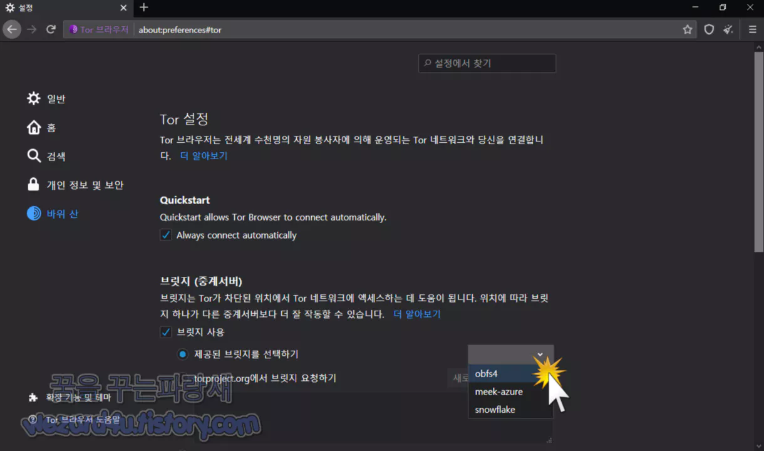Open the 일반 (General) settings section
The height and width of the screenshot is (451, 764).
(54, 98)
